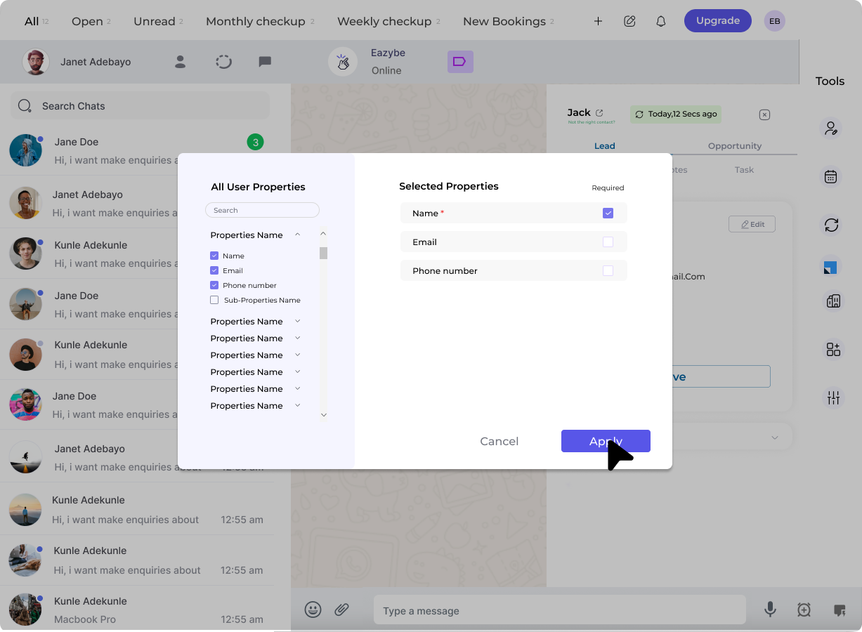Collapse the first Properties Name group
Screen dimensions: 862x632
(298, 235)
